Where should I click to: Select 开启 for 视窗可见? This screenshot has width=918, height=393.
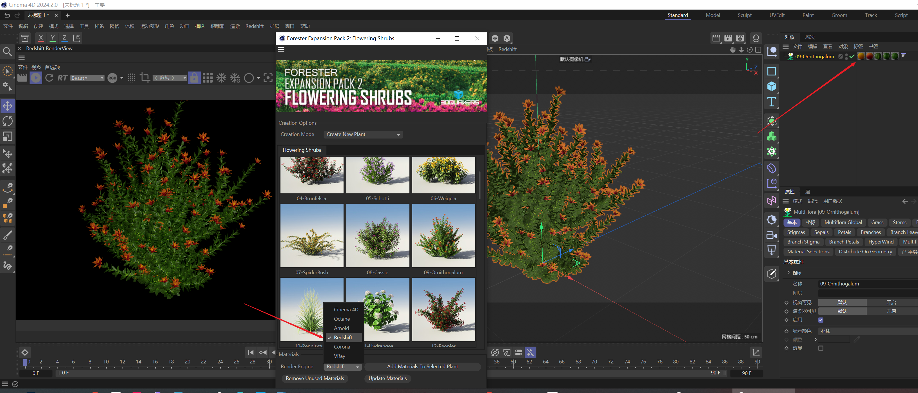(891, 303)
